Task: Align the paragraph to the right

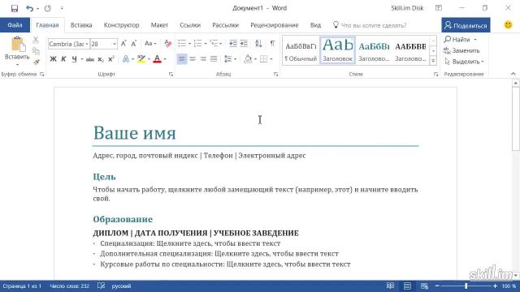Action: coord(203,59)
